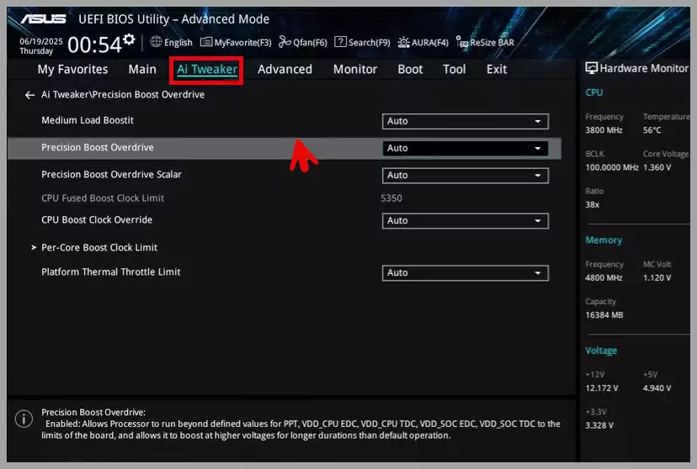Open the Monitor tab
This screenshot has width=697, height=469.
point(355,69)
